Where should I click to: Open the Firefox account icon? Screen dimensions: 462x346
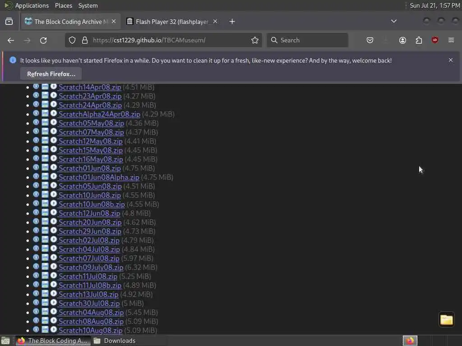tap(402, 40)
